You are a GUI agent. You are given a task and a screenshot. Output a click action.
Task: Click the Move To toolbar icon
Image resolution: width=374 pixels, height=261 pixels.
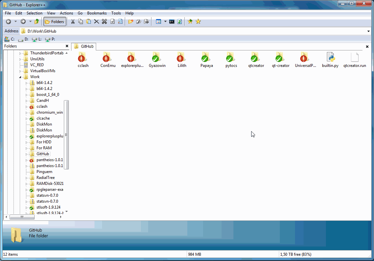coord(147,22)
